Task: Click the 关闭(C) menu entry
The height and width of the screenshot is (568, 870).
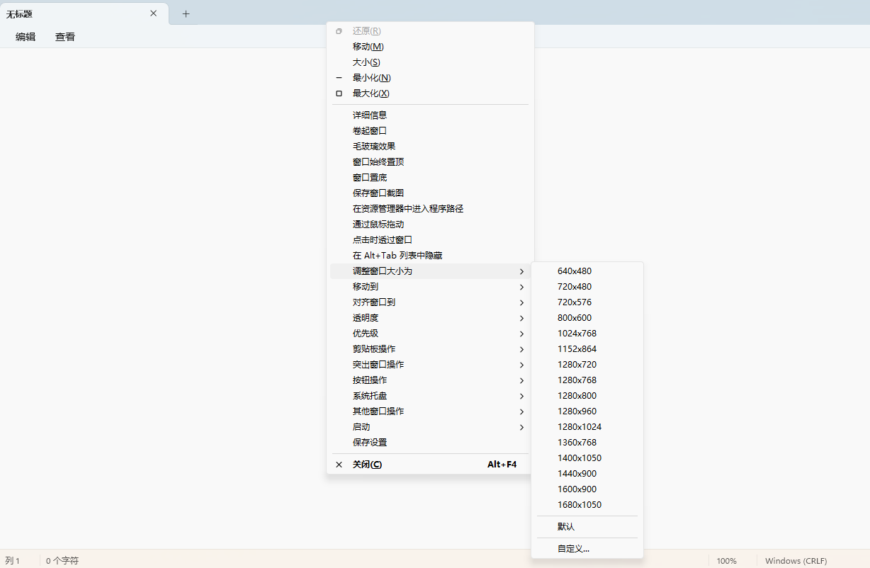Action: [430, 465]
